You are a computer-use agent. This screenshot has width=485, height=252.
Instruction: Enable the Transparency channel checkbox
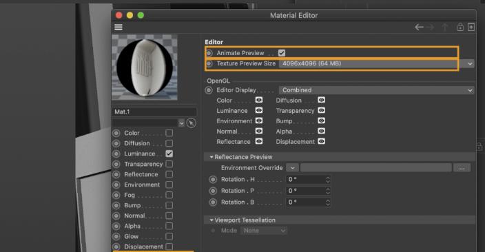pos(169,164)
